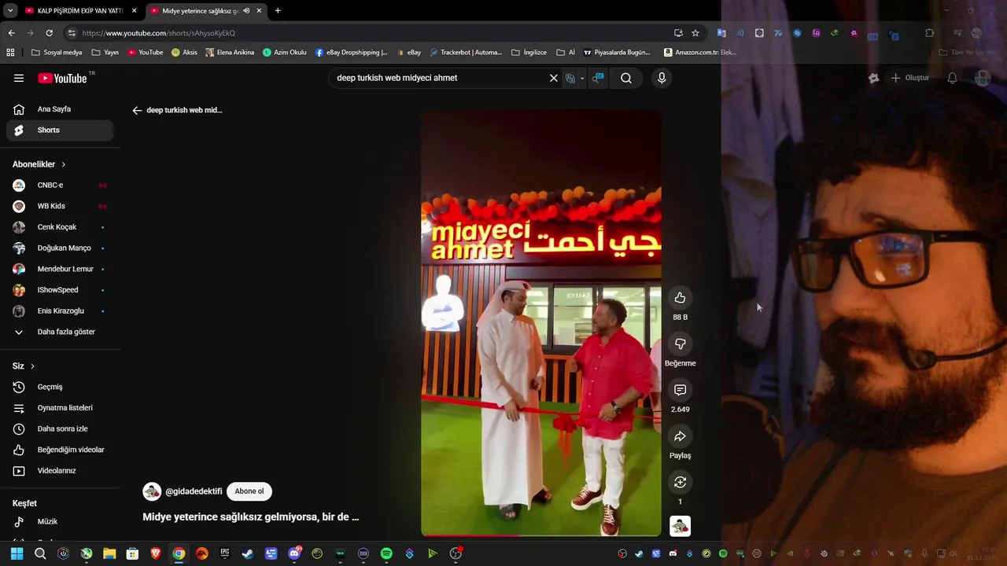Screen dimensions: 1007x566
Task: Start voice search with the microphone
Action: [x=662, y=78]
